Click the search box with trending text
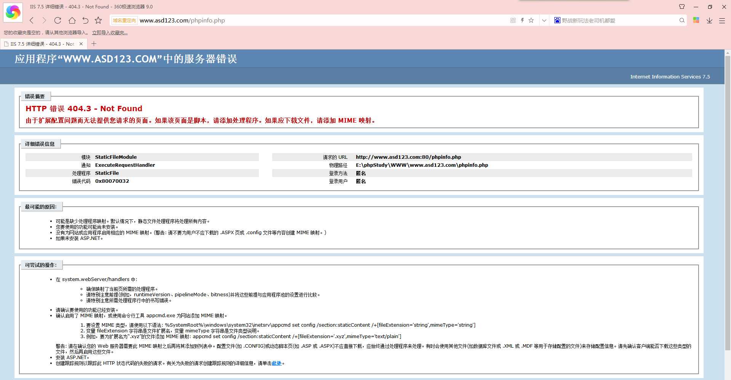Screen dimensions: 731x380 pyautogui.click(x=619, y=21)
